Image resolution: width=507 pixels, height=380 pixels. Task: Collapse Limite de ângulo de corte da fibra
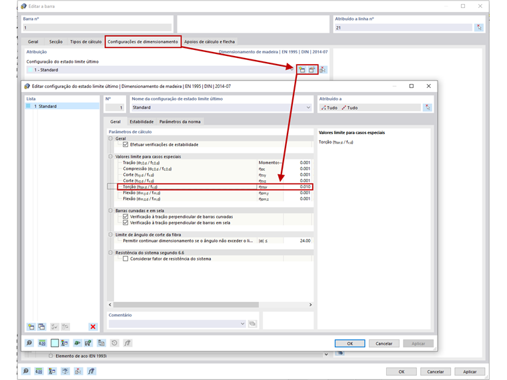click(111, 235)
